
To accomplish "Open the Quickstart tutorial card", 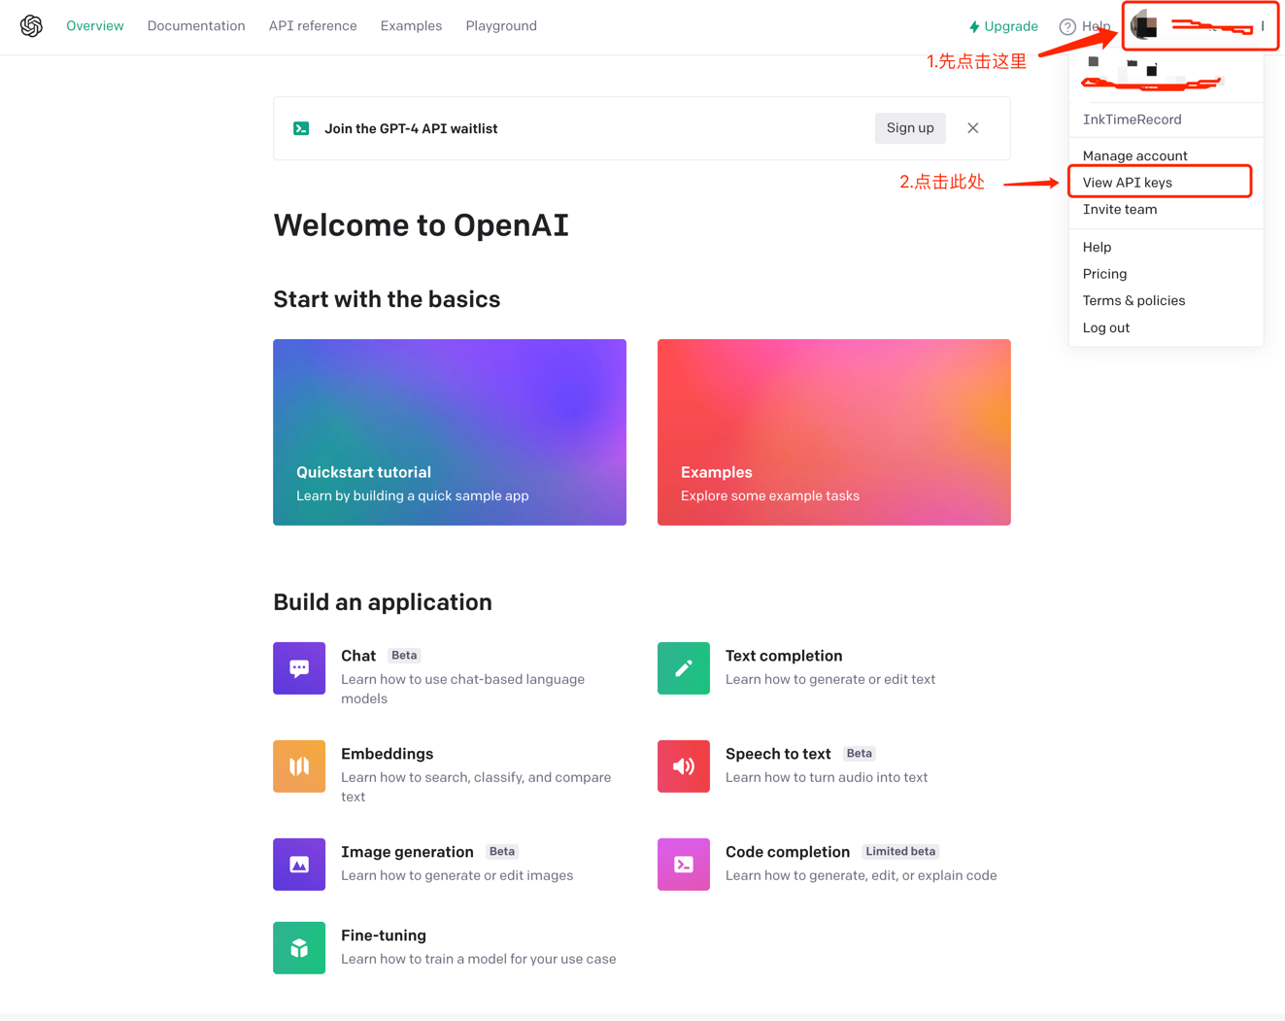I will click(x=450, y=432).
